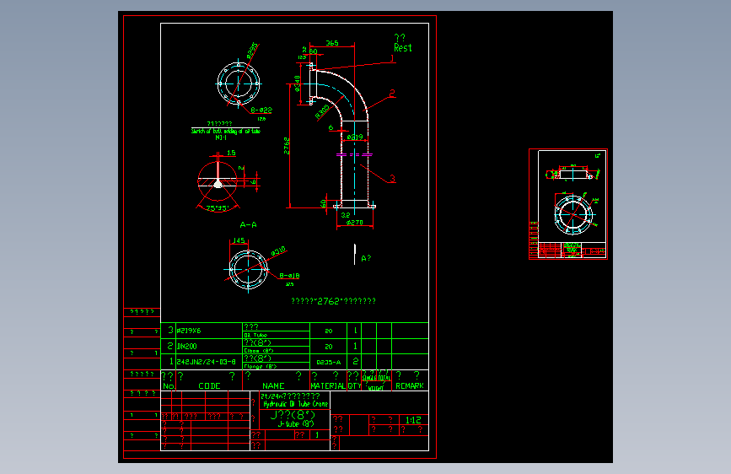Click the MATERIAL column header

(x=328, y=385)
